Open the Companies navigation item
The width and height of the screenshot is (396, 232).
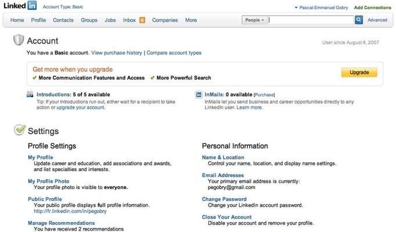click(x=165, y=20)
